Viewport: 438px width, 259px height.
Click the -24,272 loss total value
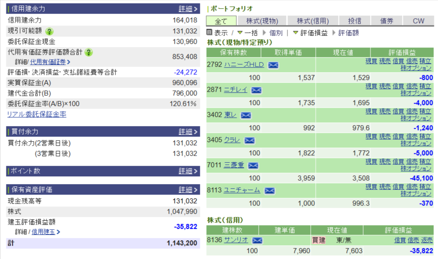click(186, 72)
